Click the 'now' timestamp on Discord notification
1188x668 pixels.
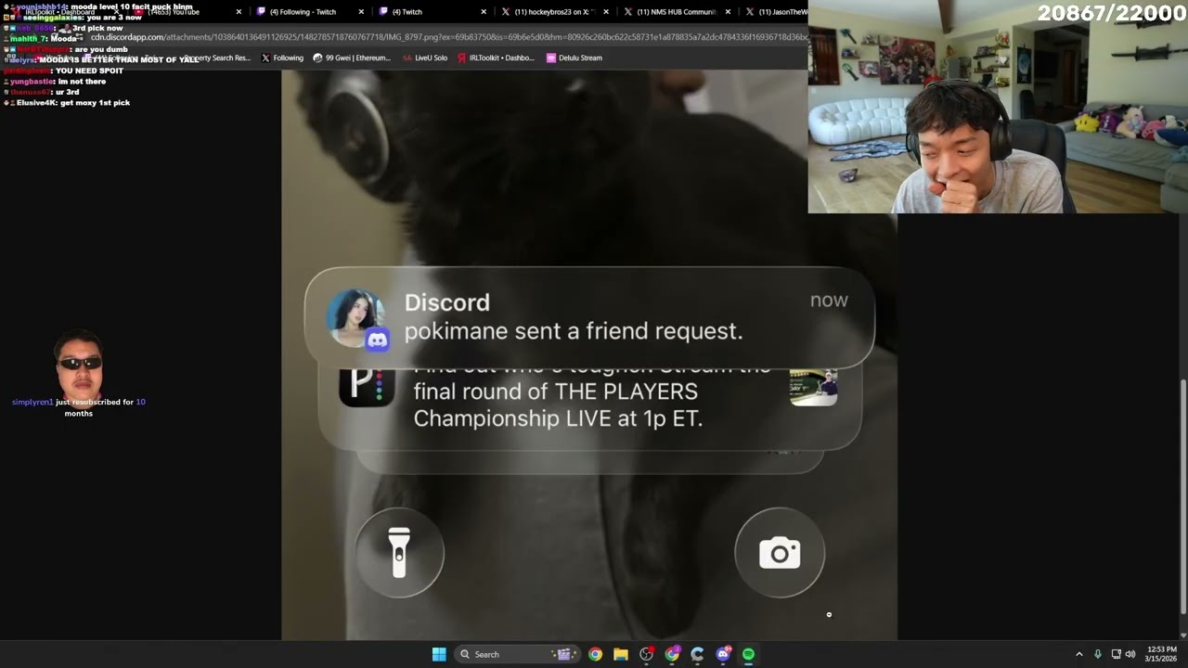tap(829, 300)
